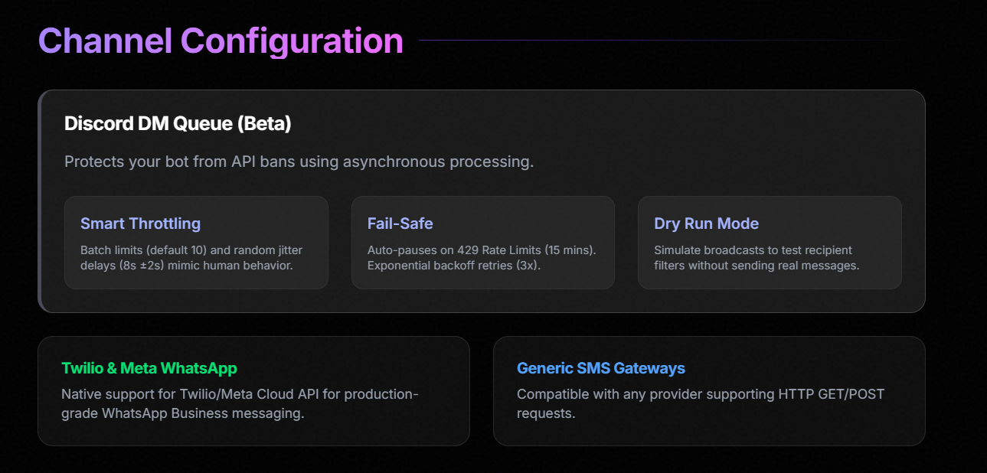
Task: Click the WhatsApp Business messaging description
Action: (x=240, y=403)
